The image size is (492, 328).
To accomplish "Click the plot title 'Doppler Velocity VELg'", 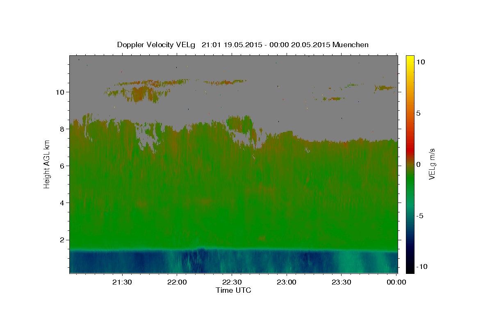I will coord(157,45).
